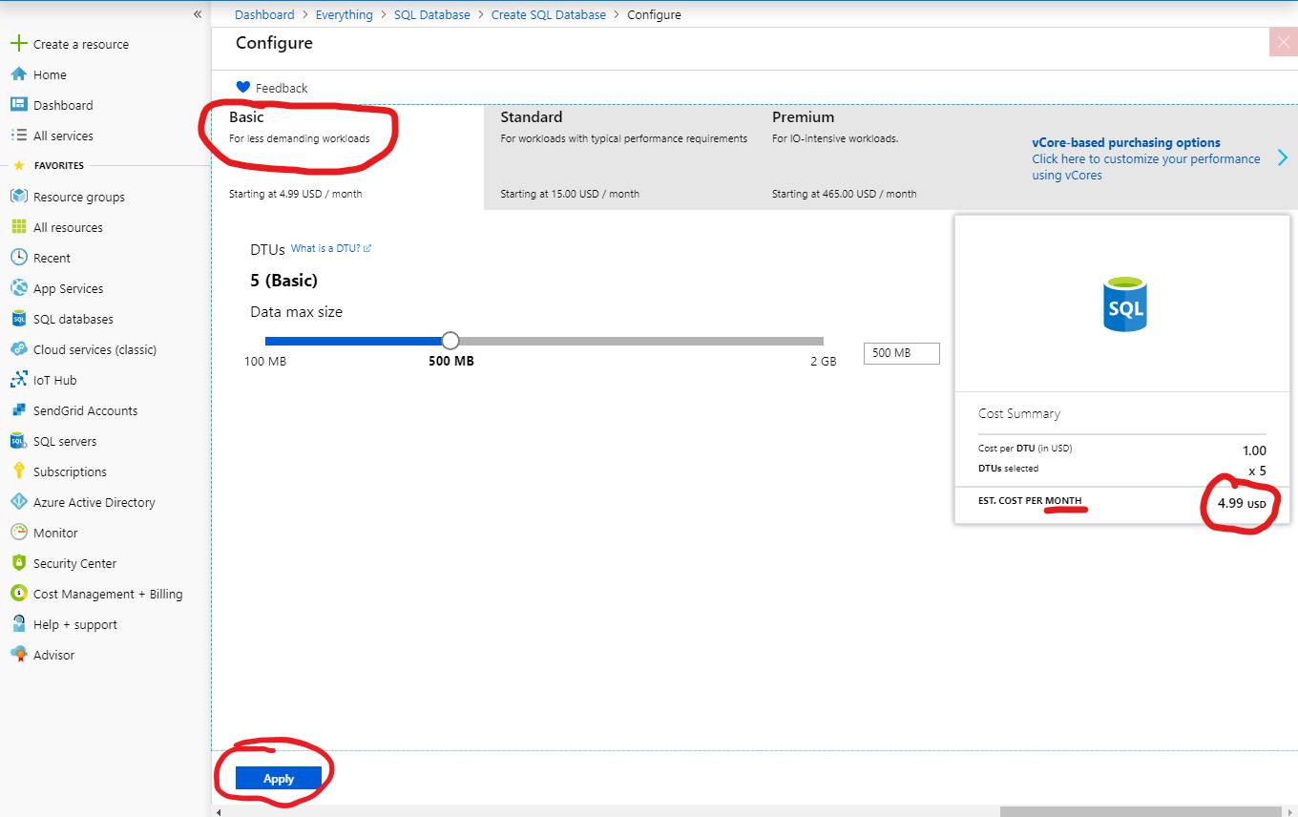Viewport: 1298px width, 817px height.
Task: Click the FAVORITES star icon
Action: click(18, 165)
